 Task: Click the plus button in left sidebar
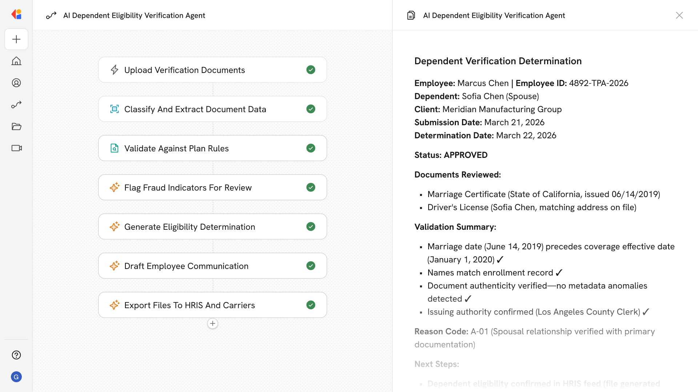pyautogui.click(x=16, y=39)
